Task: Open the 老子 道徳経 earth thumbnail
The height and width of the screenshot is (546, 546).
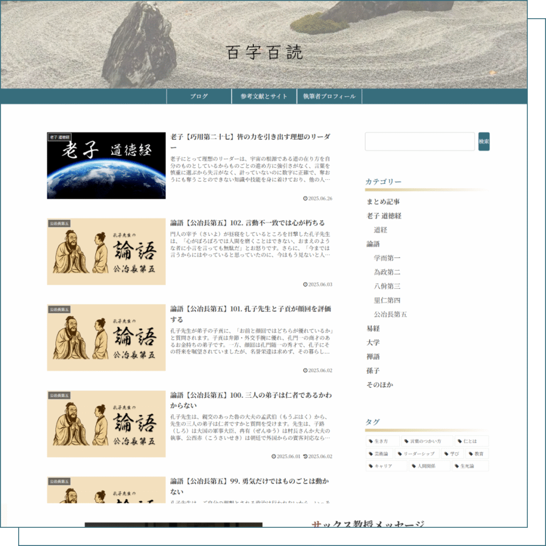Action: (106, 166)
